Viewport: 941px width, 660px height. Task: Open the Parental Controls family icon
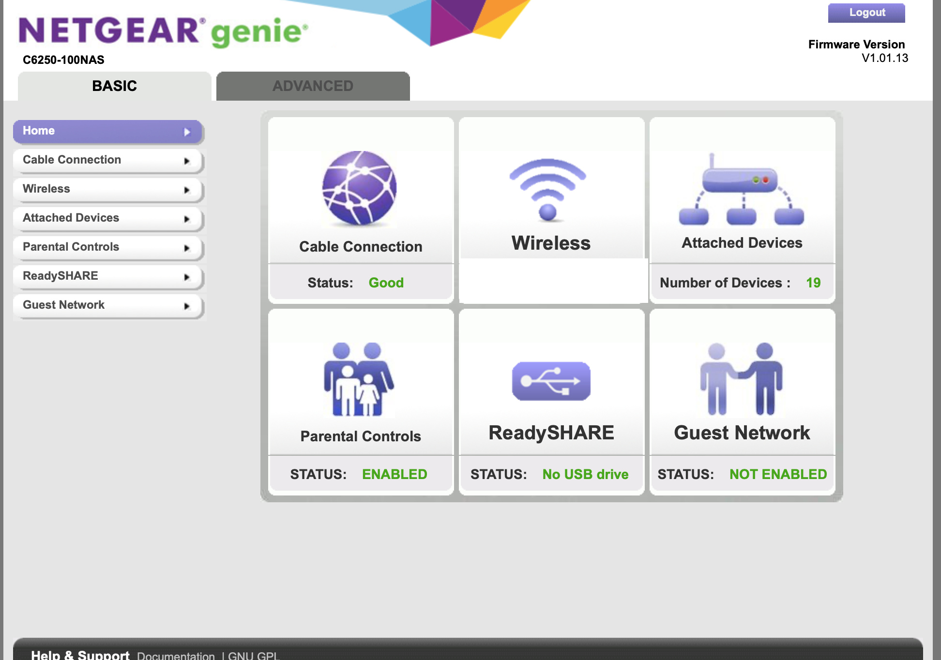[x=359, y=380]
